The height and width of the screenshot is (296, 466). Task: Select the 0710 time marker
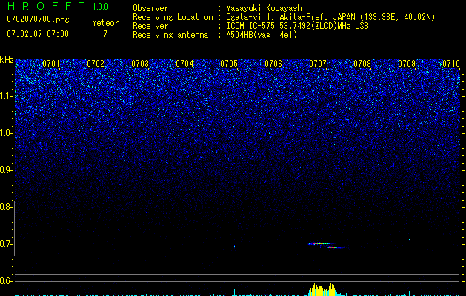click(x=451, y=64)
